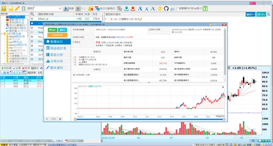273x146 pixels.
Task: Create a new strategy with the star note icon
Action: (x=11, y=8)
